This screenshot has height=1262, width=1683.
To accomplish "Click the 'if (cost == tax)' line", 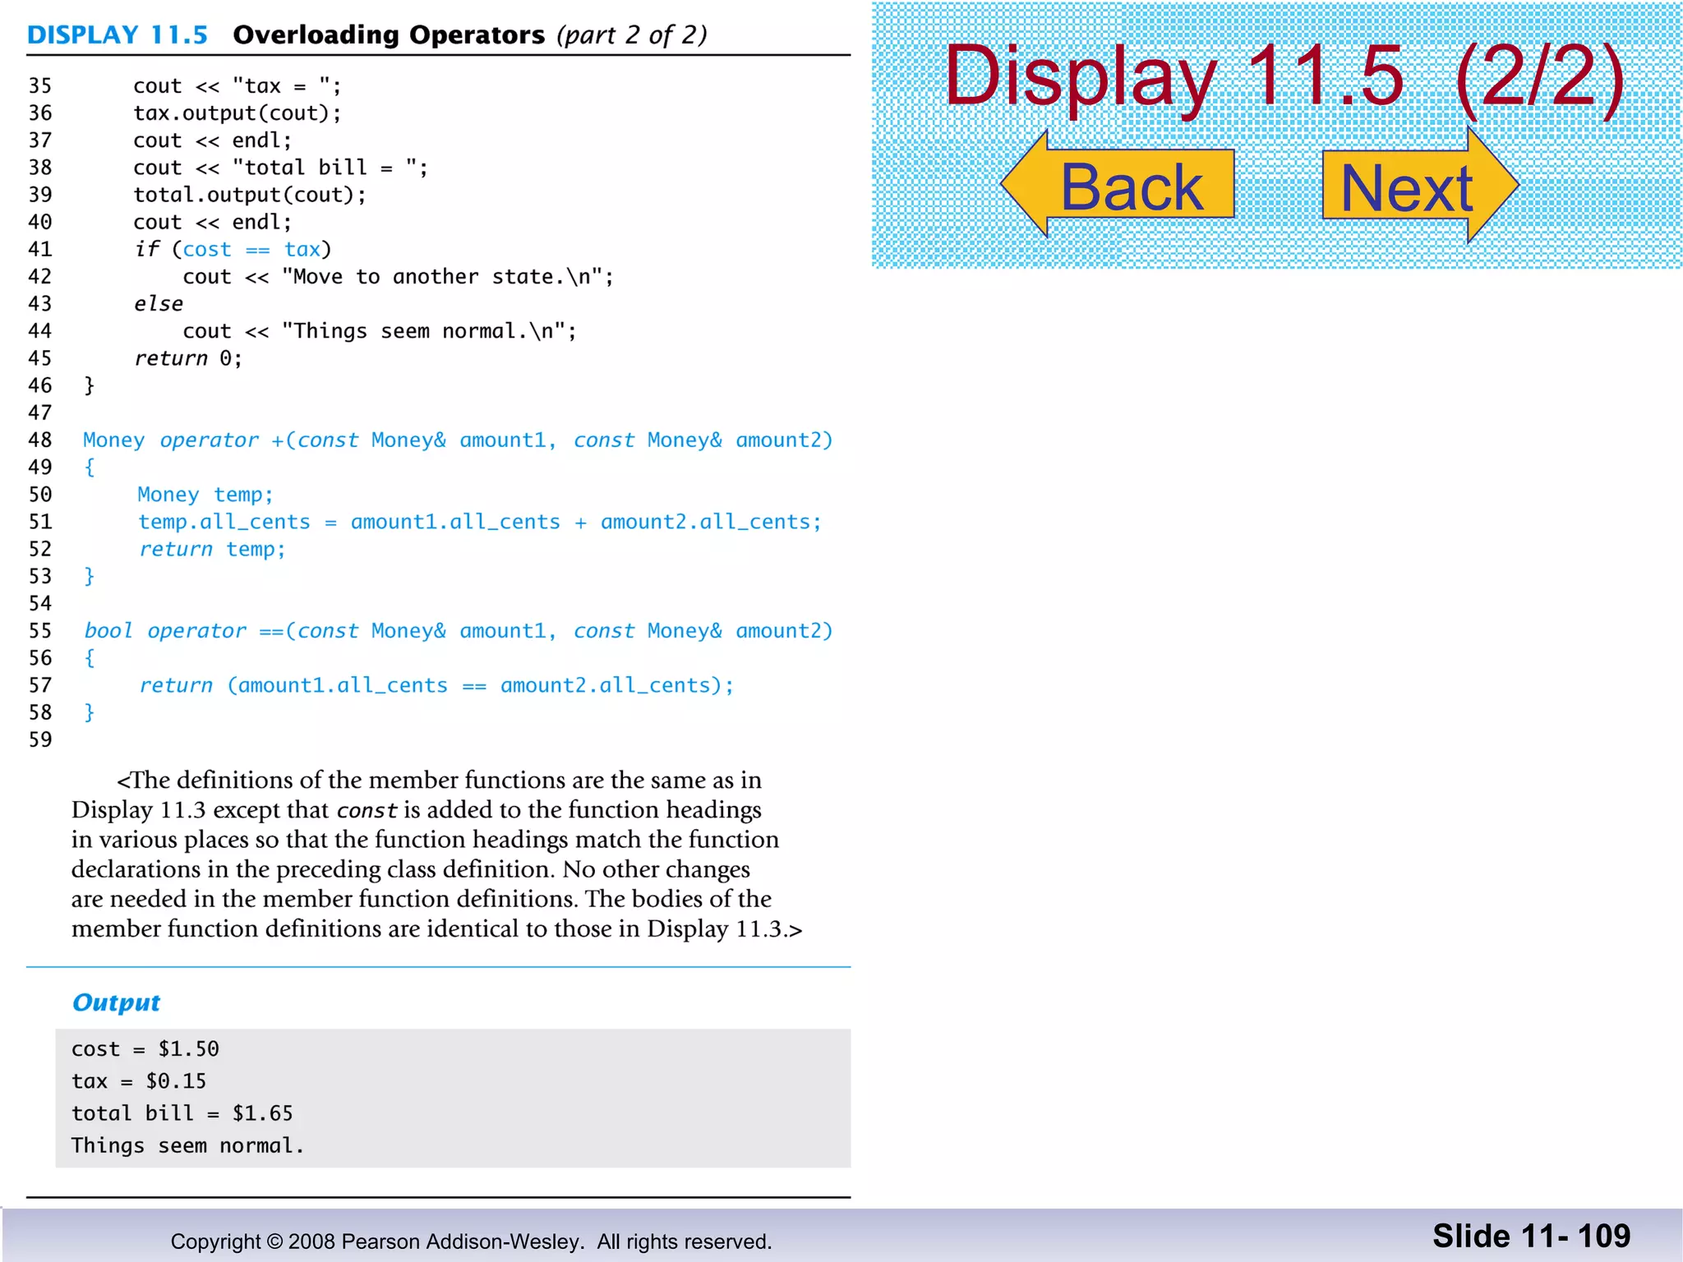I will pos(233,249).
